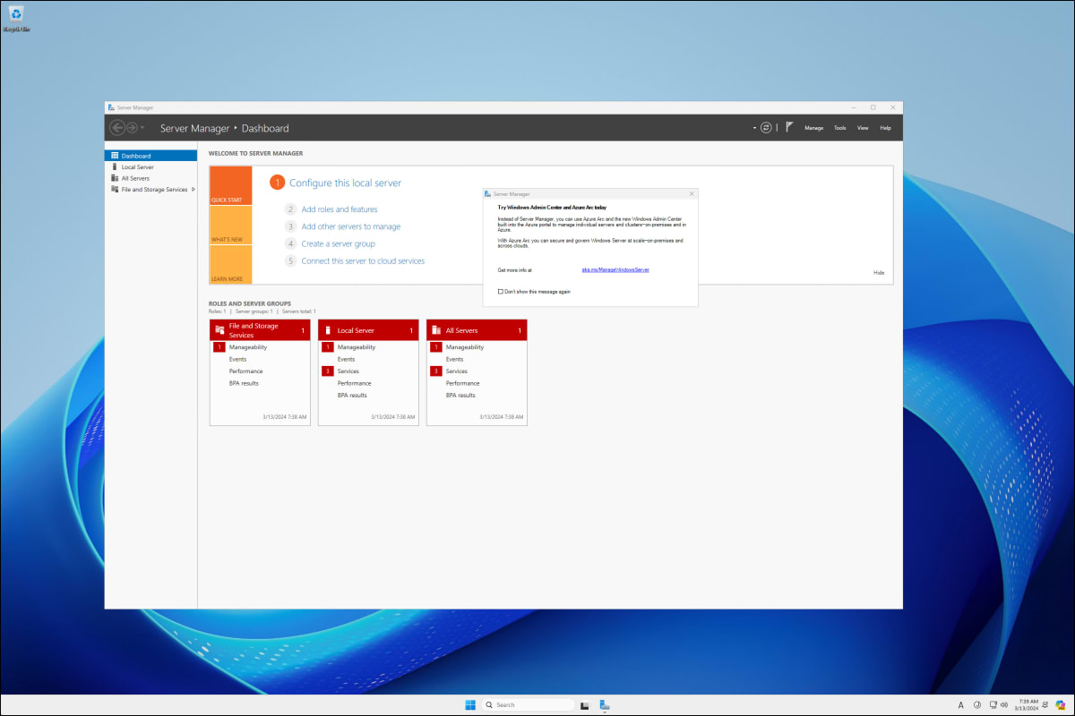
Task: Open the Local Server tile header
Action: click(368, 330)
